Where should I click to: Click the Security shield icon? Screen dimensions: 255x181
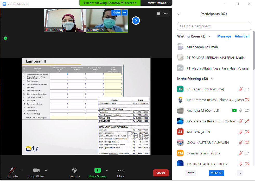tap(74, 171)
